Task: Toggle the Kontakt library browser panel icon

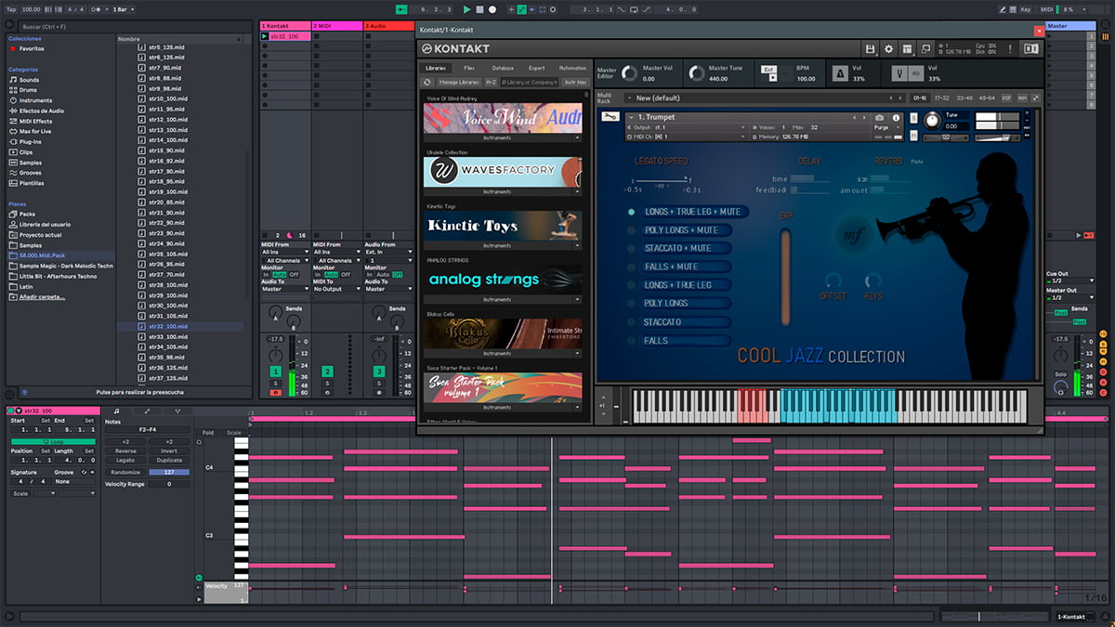Action: [x=1030, y=48]
